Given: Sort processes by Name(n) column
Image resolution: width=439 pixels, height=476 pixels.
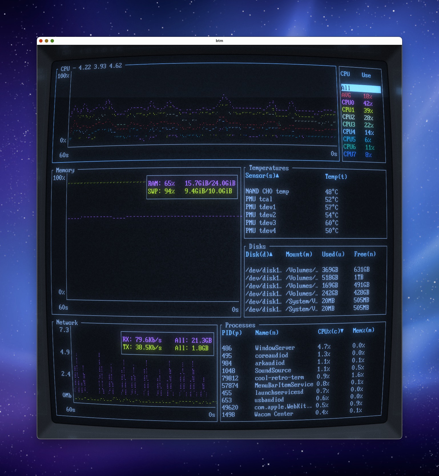Looking at the screenshot, I should [267, 332].
